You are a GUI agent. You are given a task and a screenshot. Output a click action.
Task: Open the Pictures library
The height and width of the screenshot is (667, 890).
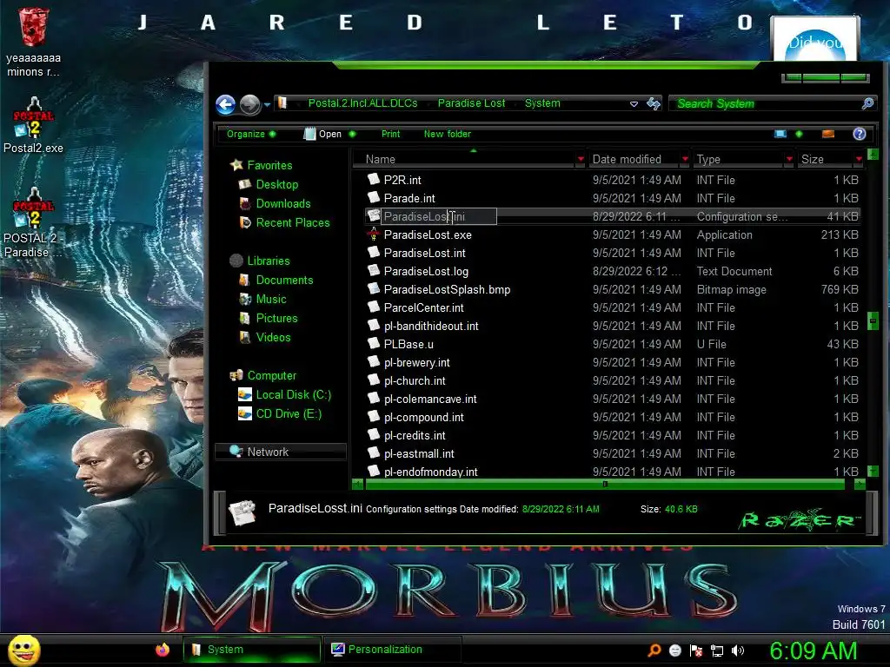277,318
